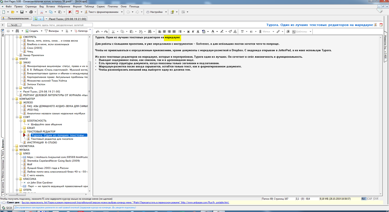Open help with the question mark icon

172,12
